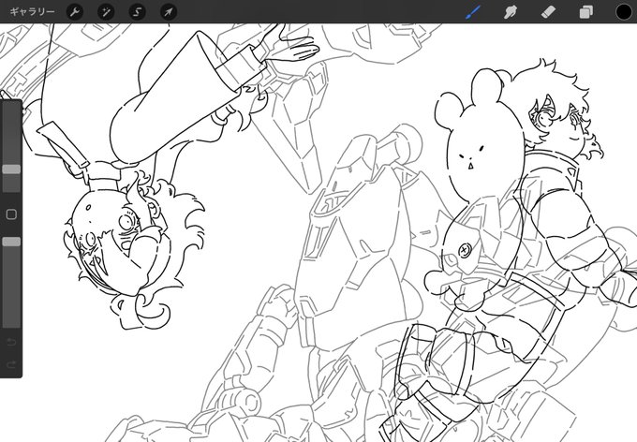Select the Eraser tool
The width and height of the screenshot is (637, 442).
[x=548, y=12]
